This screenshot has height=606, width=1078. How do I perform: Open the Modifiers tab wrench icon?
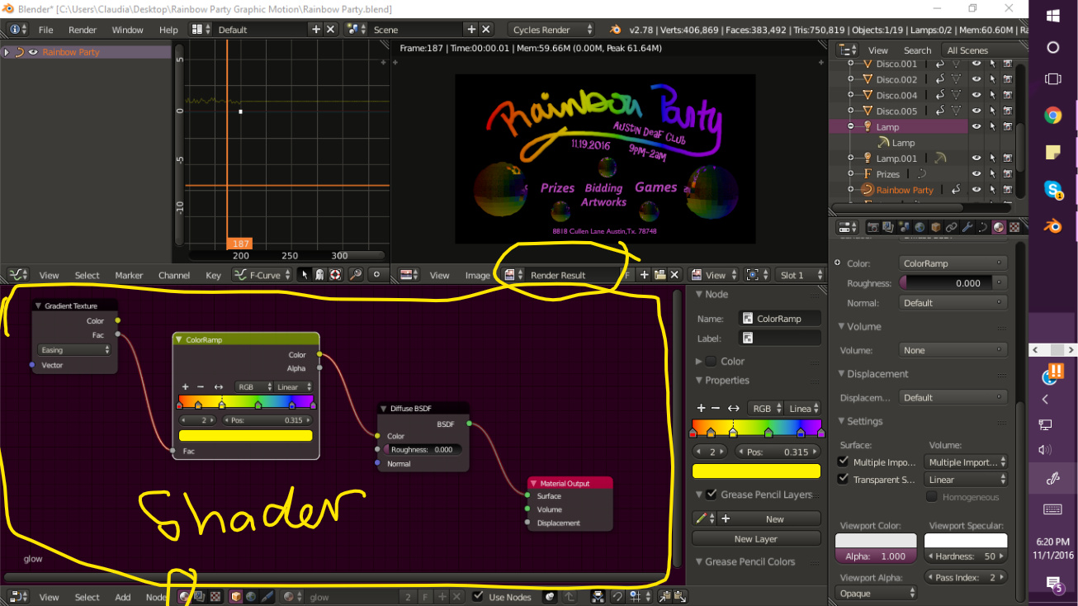click(967, 227)
